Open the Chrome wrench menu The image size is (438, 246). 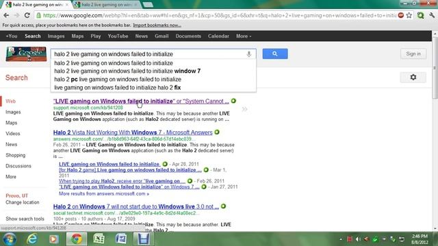[432, 15]
